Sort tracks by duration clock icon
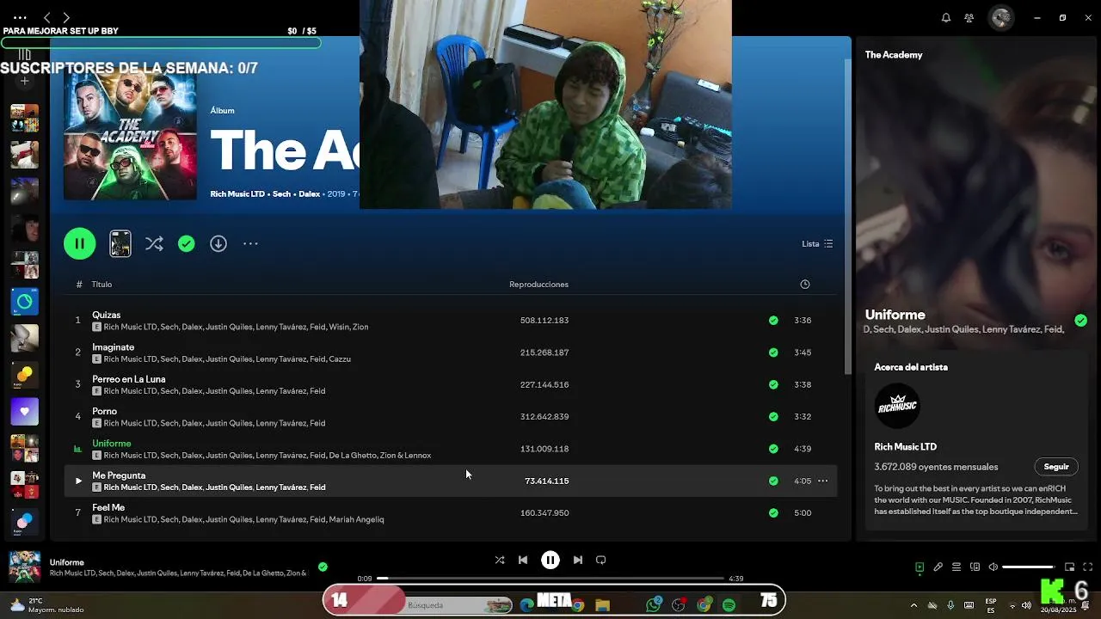Screen dimensions: 1101x619 [x=804, y=285]
